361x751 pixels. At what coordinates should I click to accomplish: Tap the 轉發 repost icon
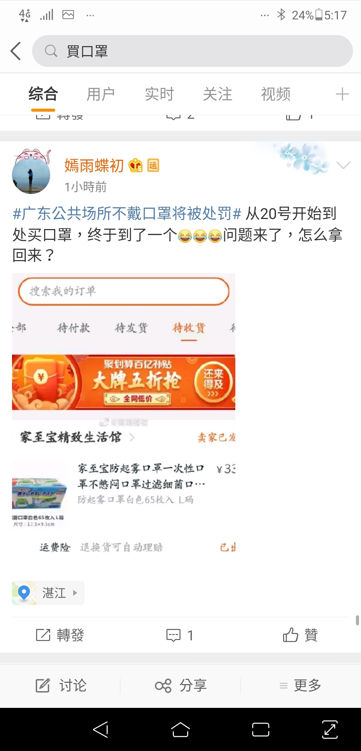tap(43, 635)
